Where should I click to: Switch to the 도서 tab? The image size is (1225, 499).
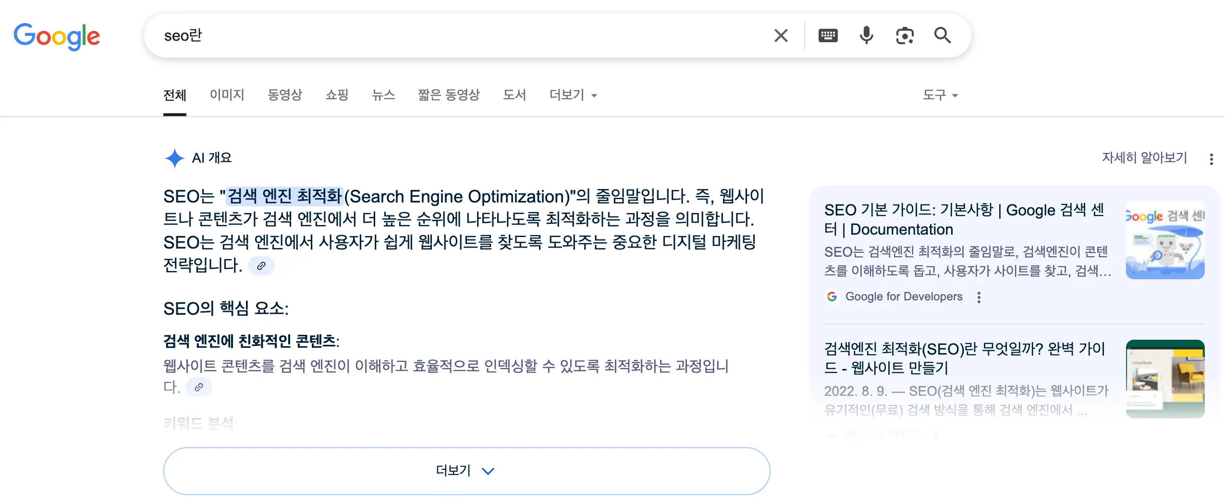pyautogui.click(x=514, y=95)
